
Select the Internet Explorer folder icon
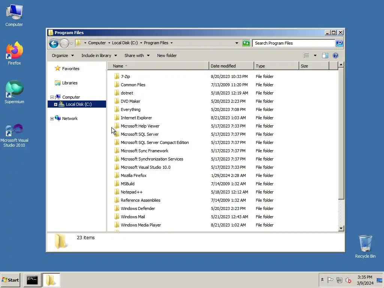(117, 118)
